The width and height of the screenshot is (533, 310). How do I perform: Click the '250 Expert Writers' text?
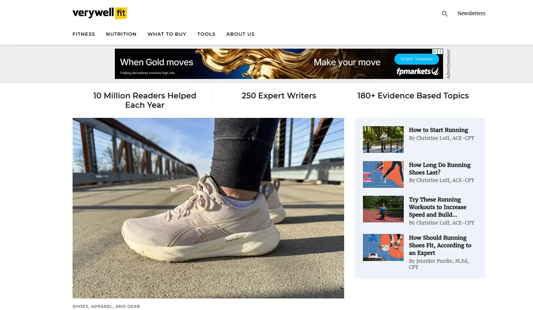coord(279,96)
